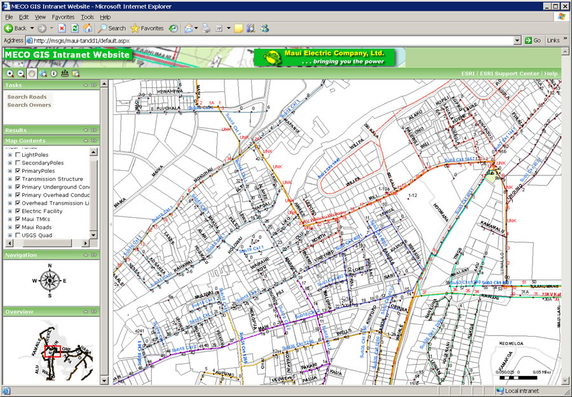Open the File menu

tap(9, 17)
